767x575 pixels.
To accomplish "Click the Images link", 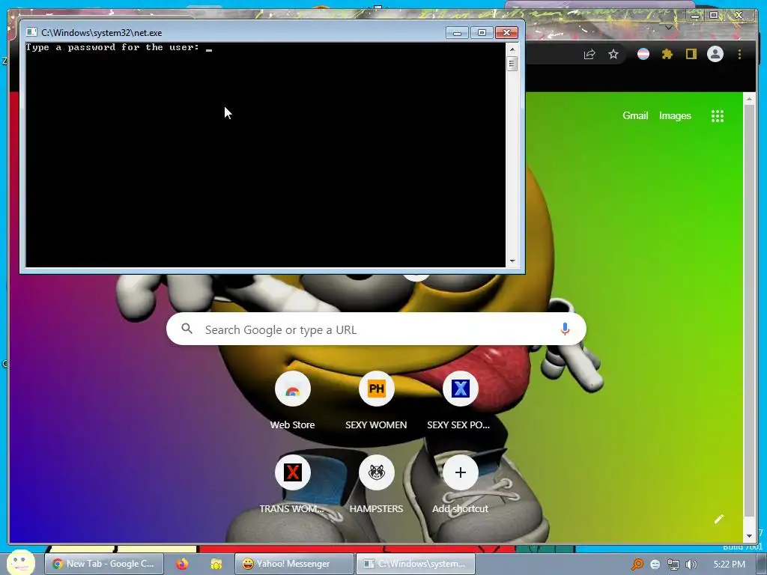I will [675, 116].
